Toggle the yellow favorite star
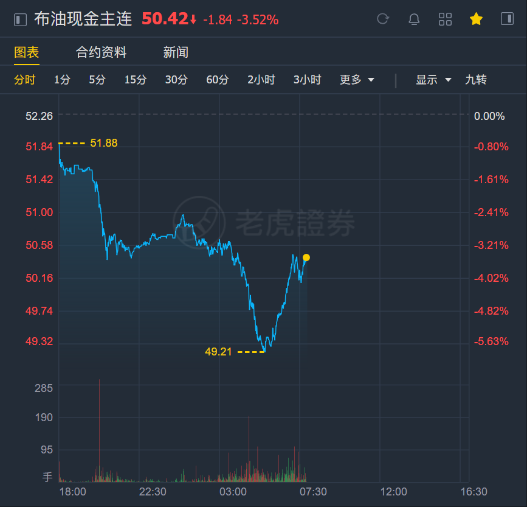Image resolution: width=527 pixels, height=507 pixels. 476,19
